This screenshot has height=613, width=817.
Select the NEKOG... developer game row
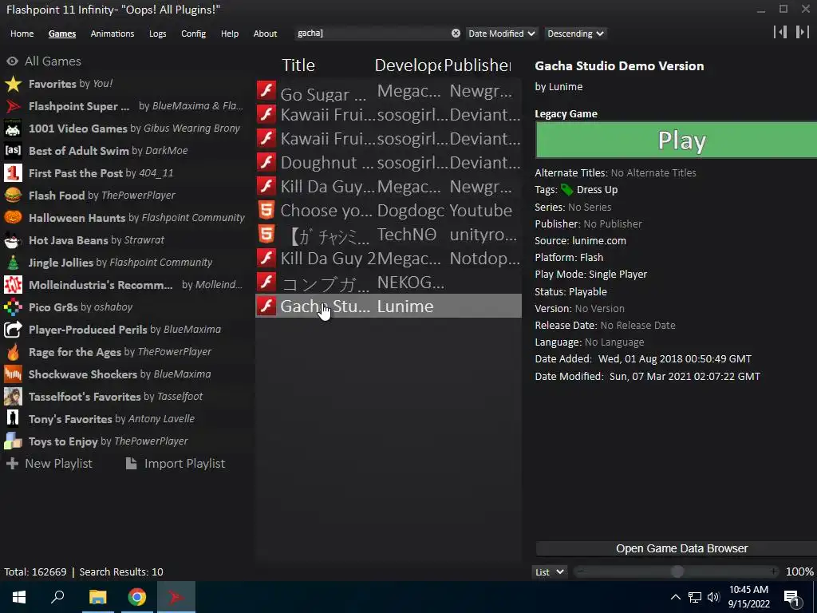tap(389, 282)
